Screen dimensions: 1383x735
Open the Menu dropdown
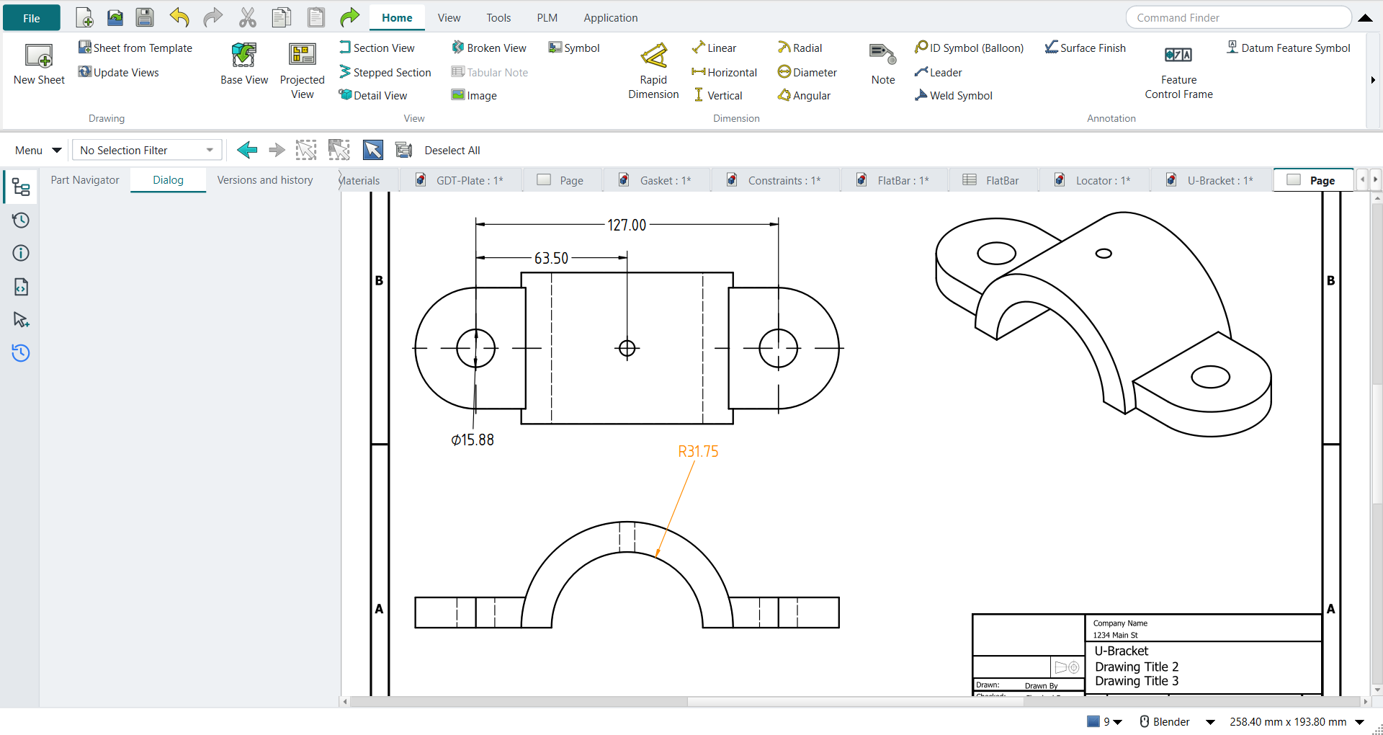(x=37, y=150)
